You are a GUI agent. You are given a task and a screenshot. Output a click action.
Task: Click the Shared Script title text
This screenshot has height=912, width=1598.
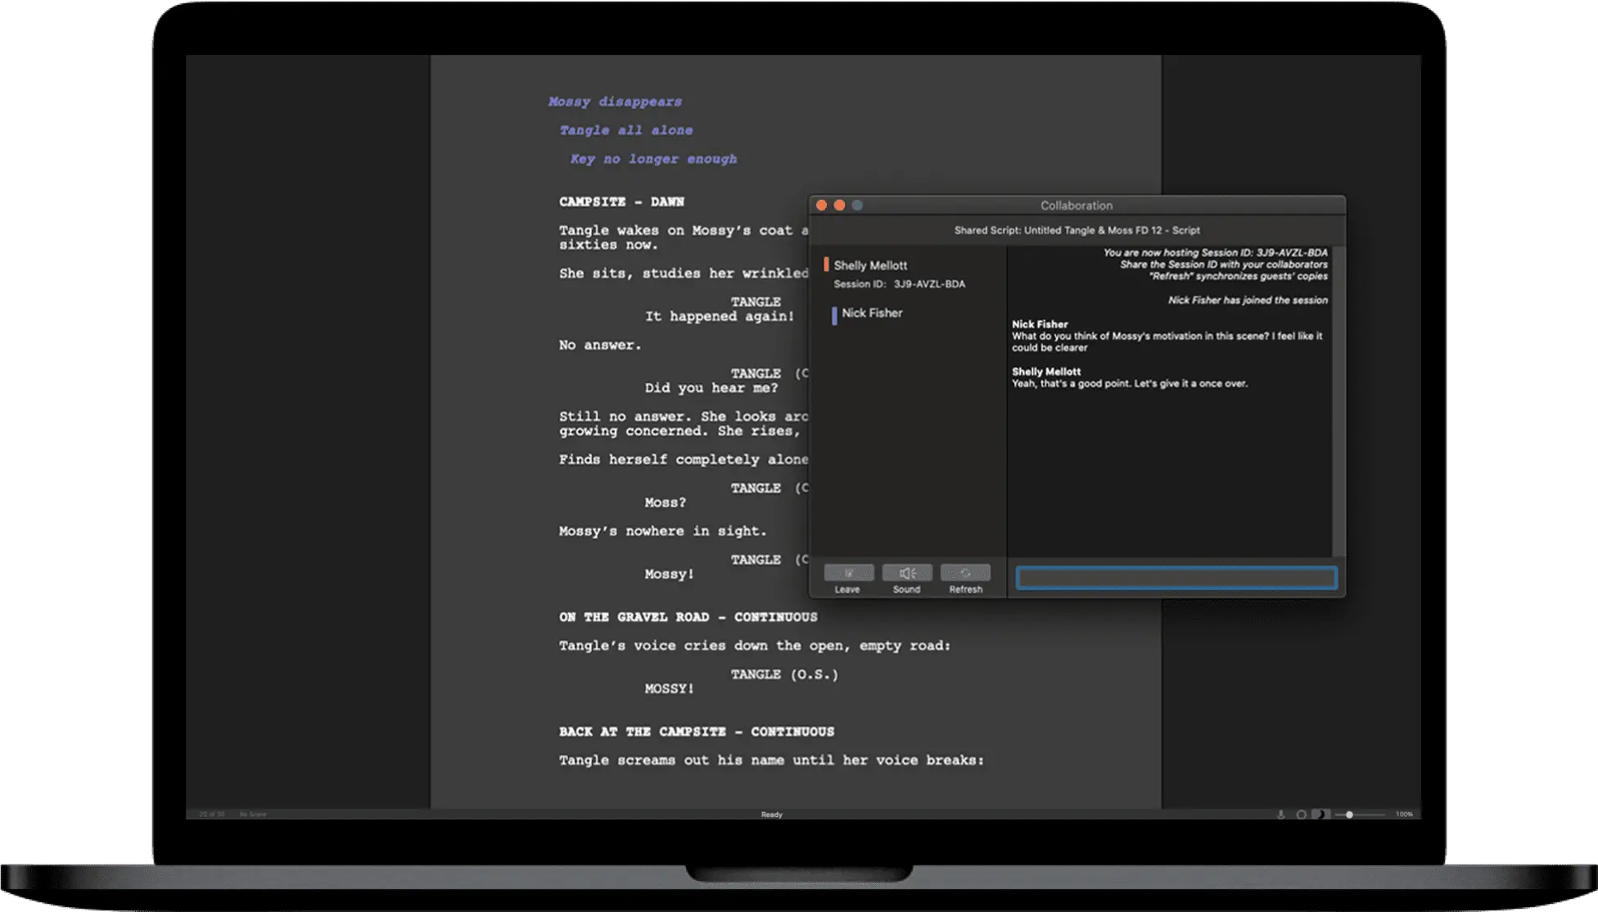[1077, 230]
